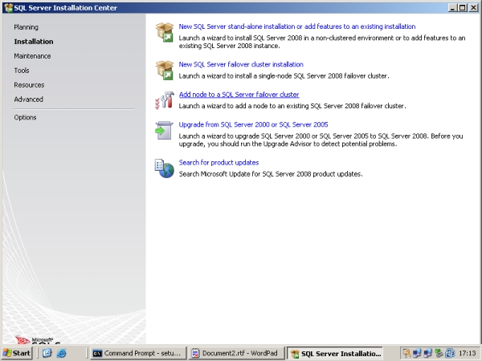Open the Planning section in sidebar
Image resolution: width=482 pixels, height=361 pixels.
27,27
